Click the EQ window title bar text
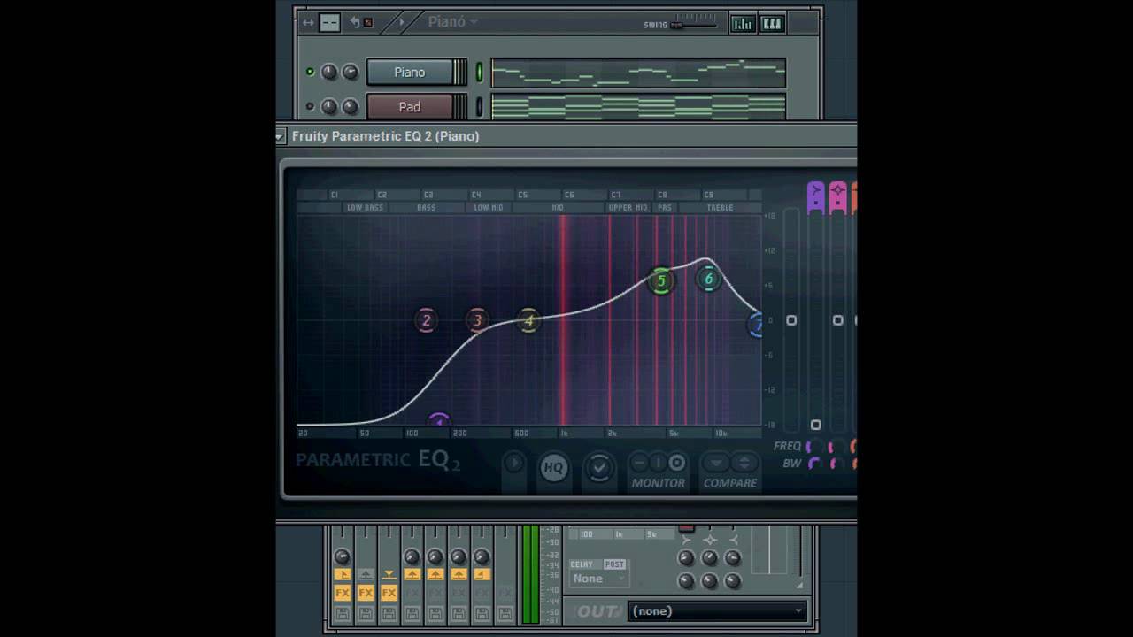This screenshot has height=637, width=1133. [x=386, y=136]
